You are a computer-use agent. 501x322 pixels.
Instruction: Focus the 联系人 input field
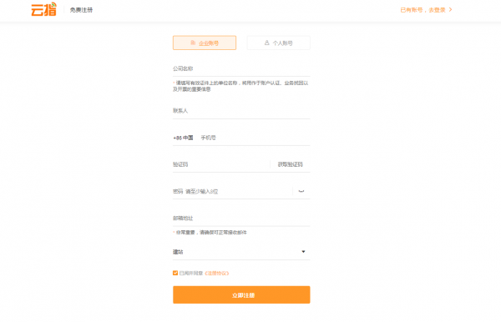241,111
